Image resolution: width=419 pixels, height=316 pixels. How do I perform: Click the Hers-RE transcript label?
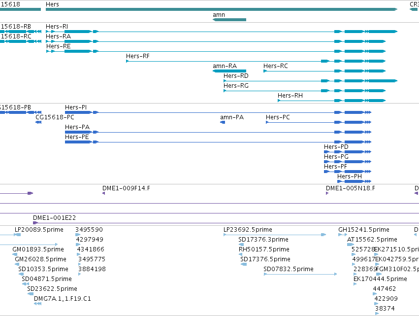[x=58, y=46]
